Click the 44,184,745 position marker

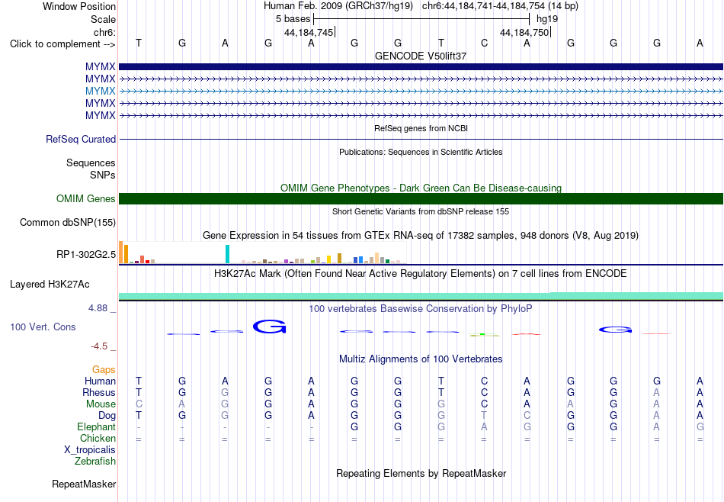click(x=309, y=32)
